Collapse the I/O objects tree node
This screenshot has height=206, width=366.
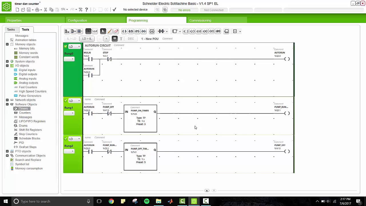click(7, 66)
